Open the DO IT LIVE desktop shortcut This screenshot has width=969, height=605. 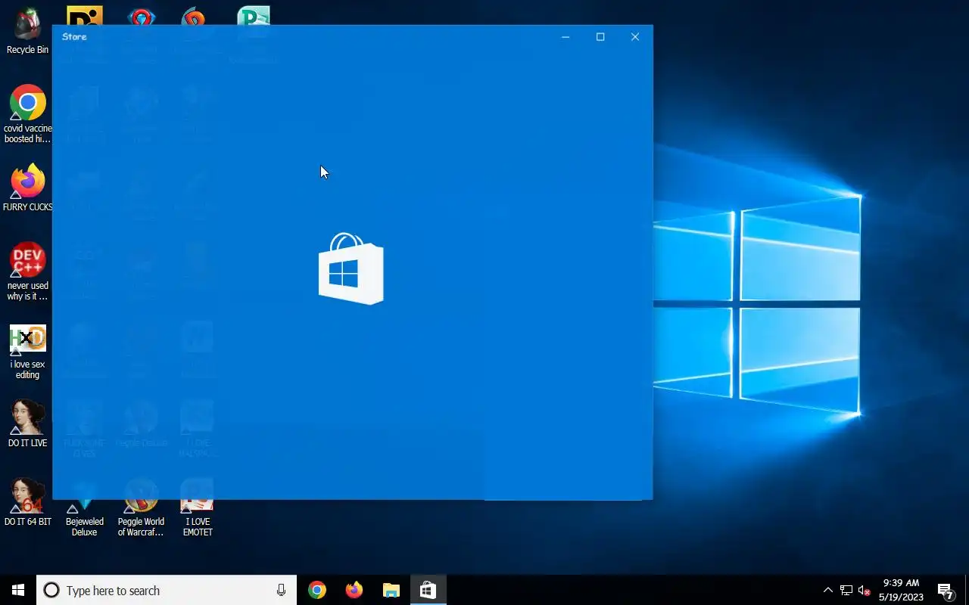(28, 423)
